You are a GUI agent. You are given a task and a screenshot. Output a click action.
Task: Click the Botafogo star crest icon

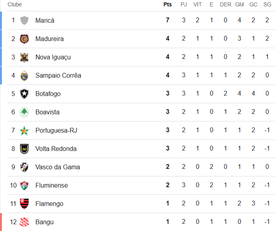[24, 94]
